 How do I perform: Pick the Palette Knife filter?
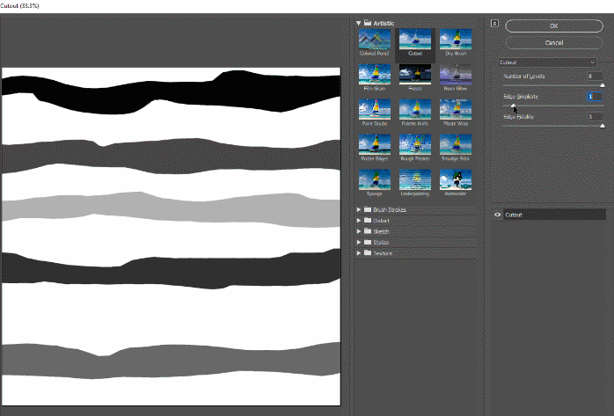415,111
